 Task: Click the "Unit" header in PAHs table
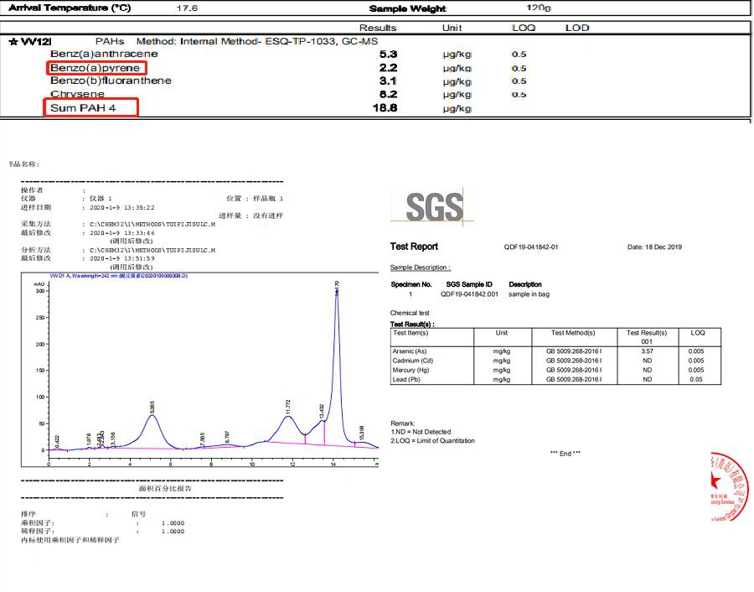pyautogui.click(x=452, y=28)
